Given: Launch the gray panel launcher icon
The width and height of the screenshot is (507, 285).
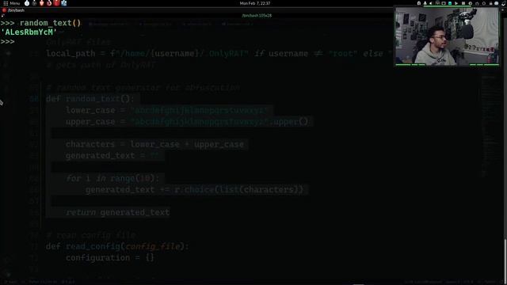Looking at the screenshot, I should pyautogui.click(x=34, y=3).
